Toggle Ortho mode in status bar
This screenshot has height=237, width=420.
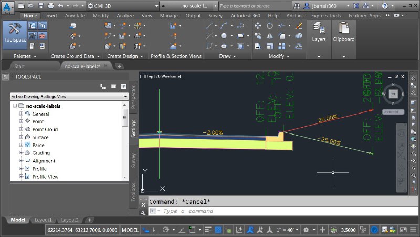tap(155, 230)
